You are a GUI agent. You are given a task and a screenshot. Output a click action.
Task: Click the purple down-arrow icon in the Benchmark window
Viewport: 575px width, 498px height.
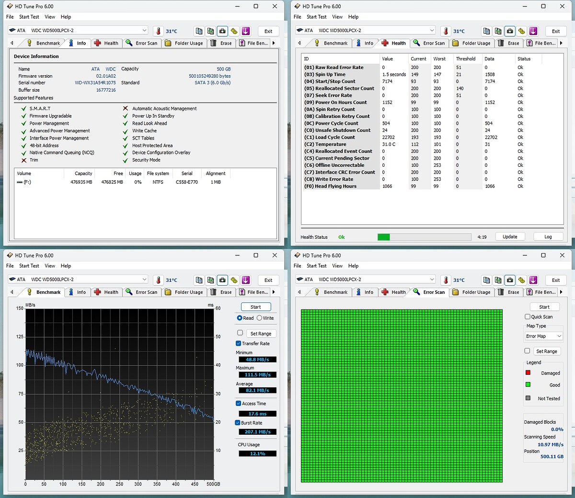[246, 280]
